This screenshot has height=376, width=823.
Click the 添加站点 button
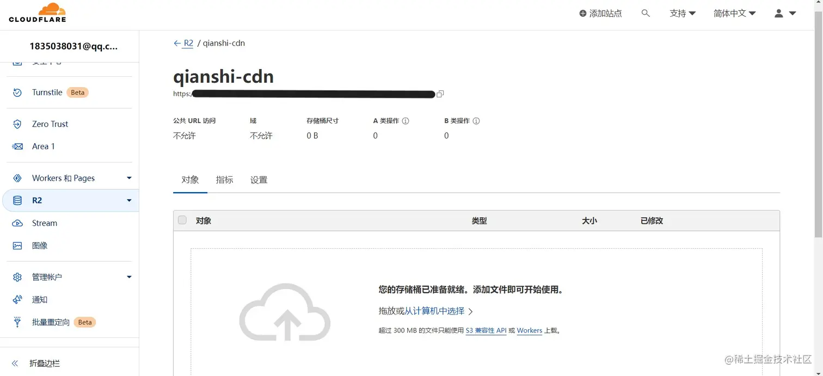point(600,14)
